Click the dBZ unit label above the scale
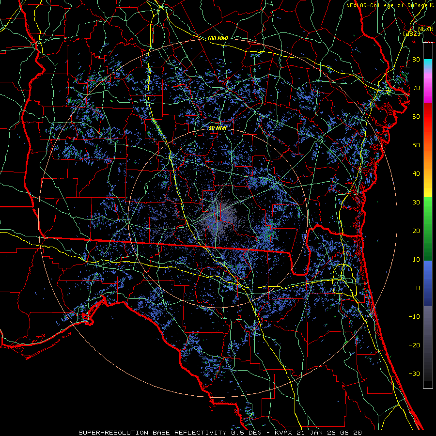Viewport: 436px width, 436px height. (411, 33)
